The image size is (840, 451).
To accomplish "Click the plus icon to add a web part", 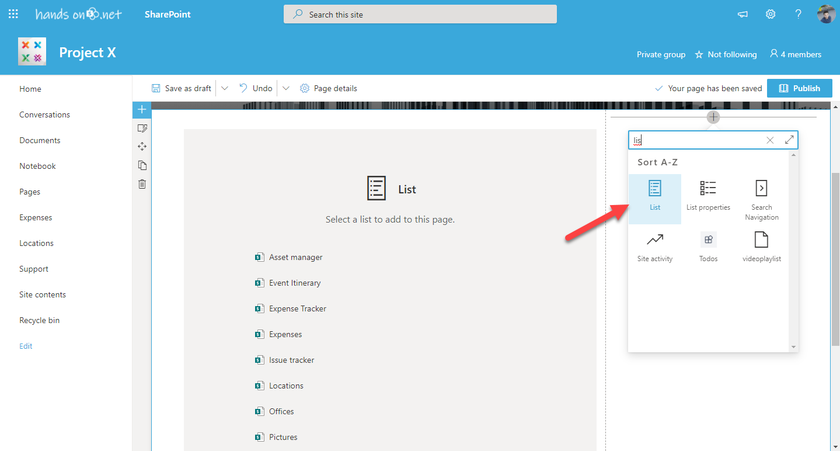I will (x=713, y=117).
